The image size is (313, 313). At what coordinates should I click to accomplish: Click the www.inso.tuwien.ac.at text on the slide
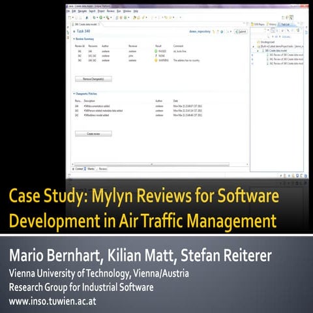(x=52, y=301)
